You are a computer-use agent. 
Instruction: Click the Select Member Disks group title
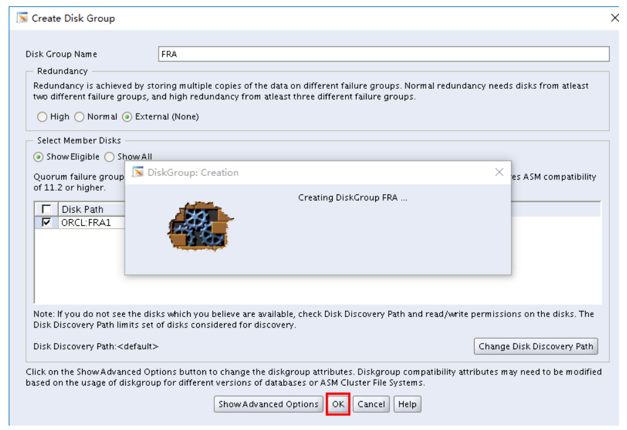79,141
